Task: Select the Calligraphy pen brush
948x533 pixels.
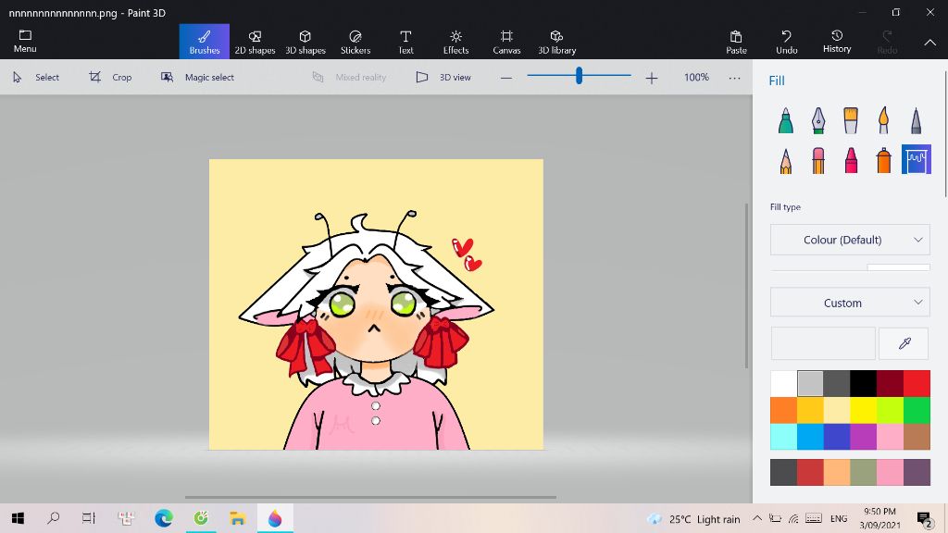Action: (818, 120)
